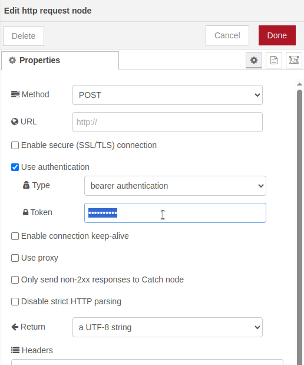Open the bearer authentication Type dropdown
Image resolution: width=304 pixels, height=365 pixels.
click(175, 186)
